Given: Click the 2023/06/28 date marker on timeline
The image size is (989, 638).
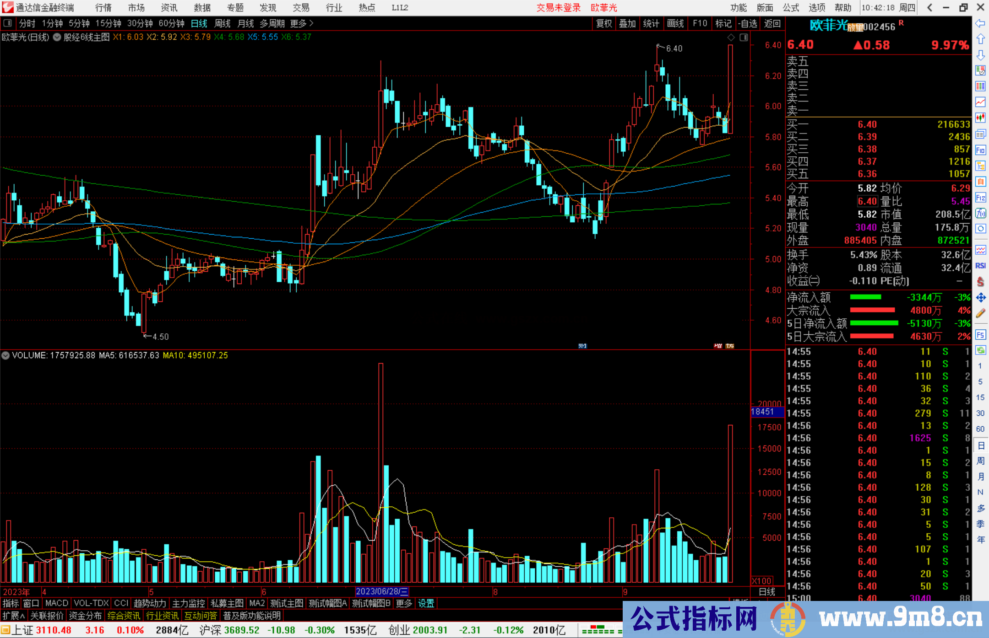Looking at the screenshot, I should (381, 591).
